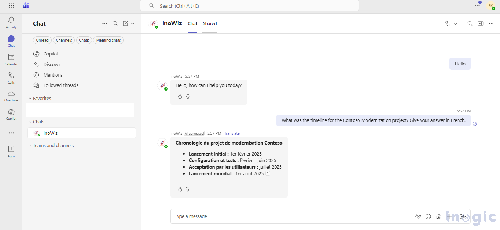Filter chats by Unread
The height and width of the screenshot is (230, 500).
point(42,40)
